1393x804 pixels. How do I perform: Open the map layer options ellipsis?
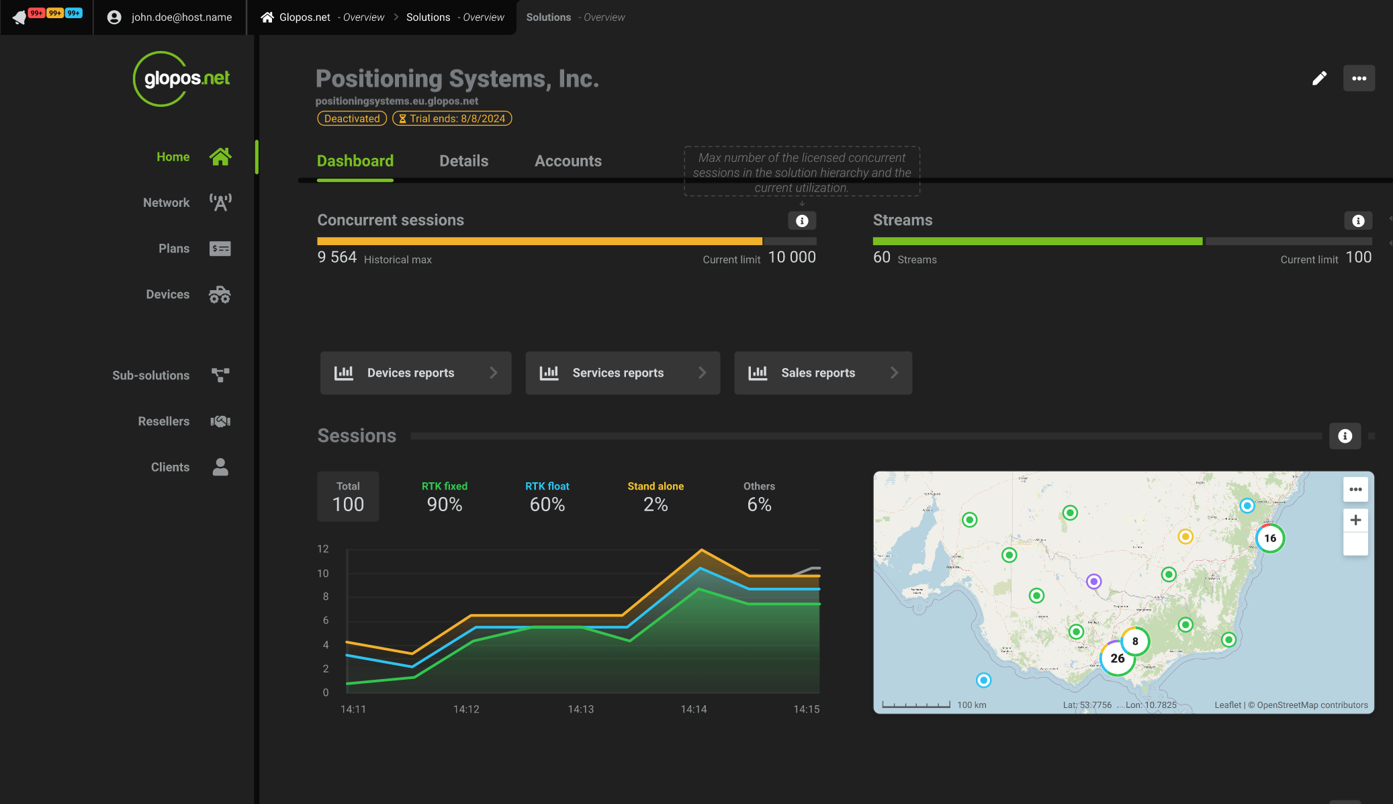click(x=1355, y=489)
